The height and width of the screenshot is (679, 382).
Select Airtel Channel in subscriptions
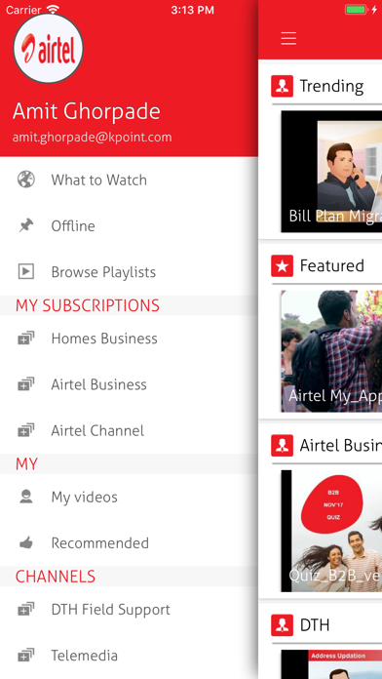pos(129,430)
